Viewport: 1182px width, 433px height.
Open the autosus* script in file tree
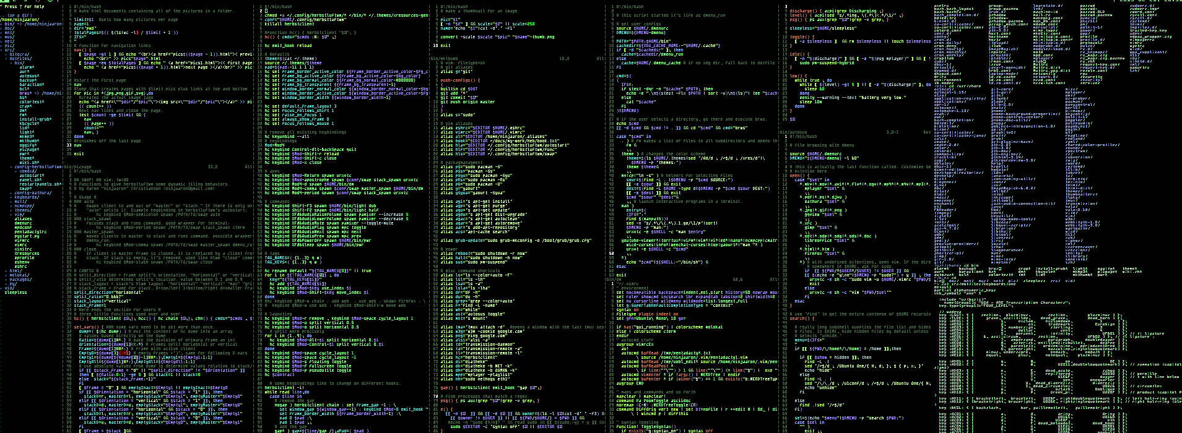[30, 75]
